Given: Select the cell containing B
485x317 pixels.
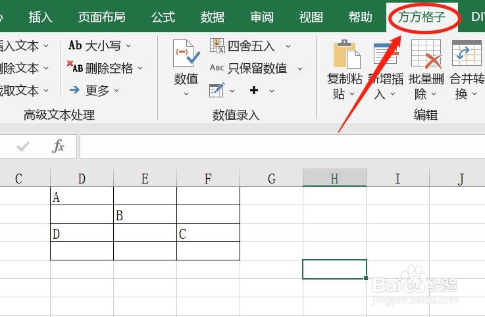Looking at the screenshot, I should coord(145,214).
